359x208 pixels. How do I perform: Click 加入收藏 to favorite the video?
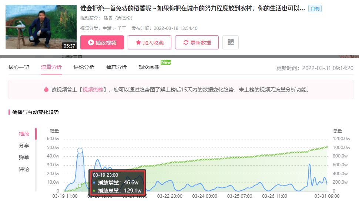pos(150,42)
